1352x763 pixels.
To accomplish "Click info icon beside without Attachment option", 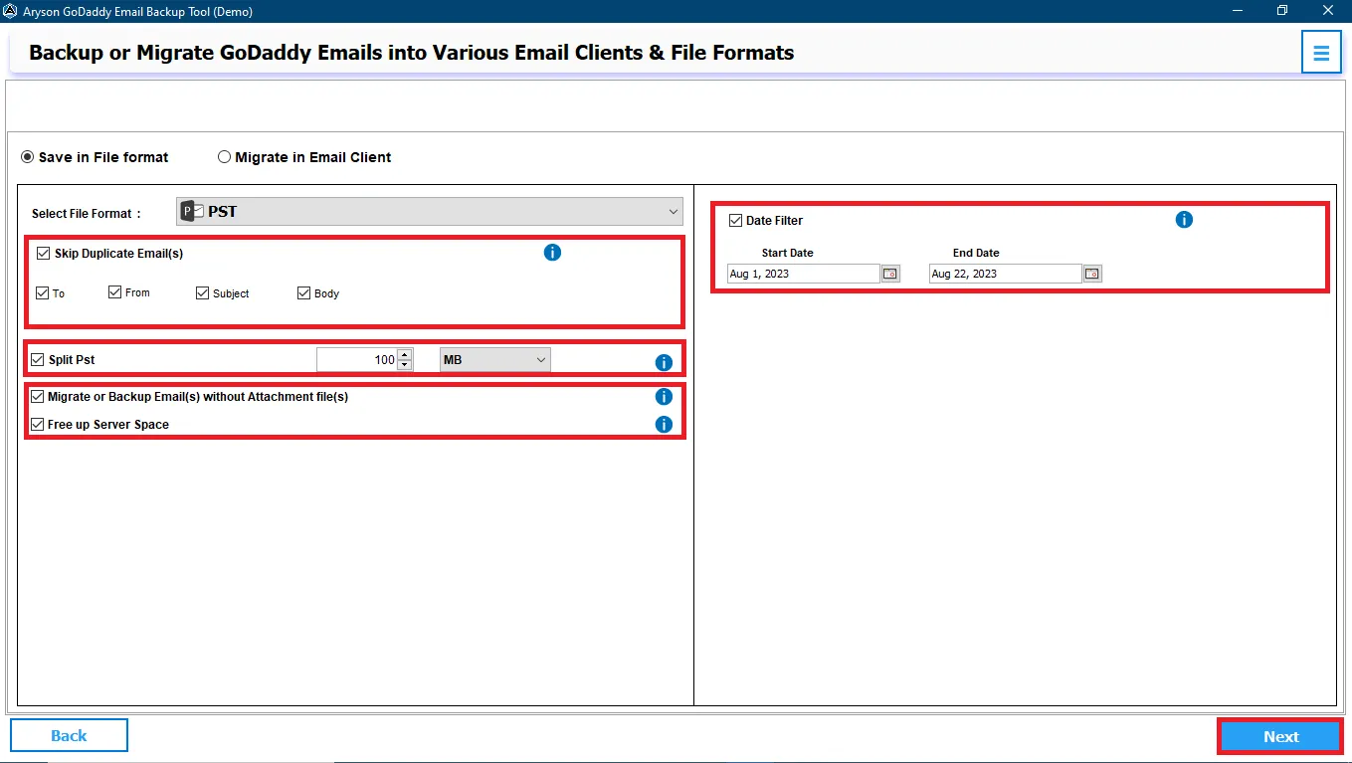I will (664, 397).
